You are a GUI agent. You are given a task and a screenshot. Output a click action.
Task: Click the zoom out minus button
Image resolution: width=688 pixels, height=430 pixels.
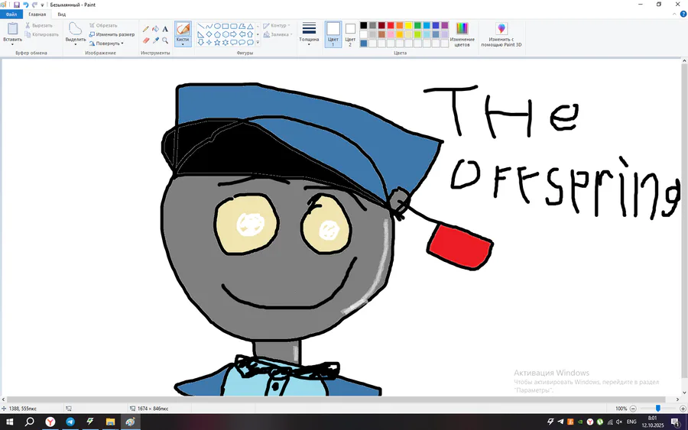[633, 409]
